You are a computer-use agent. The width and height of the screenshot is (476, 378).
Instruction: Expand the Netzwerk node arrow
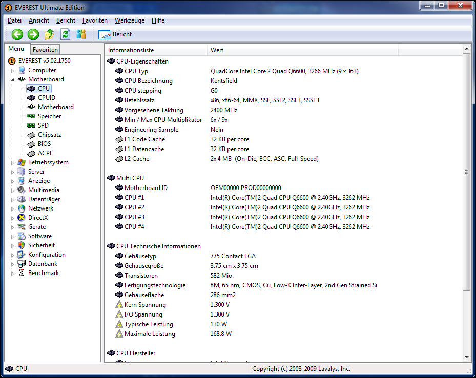point(12,208)
